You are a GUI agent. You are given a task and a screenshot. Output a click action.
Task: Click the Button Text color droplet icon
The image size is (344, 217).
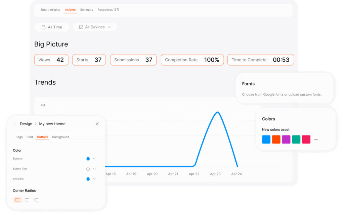[x=88, y=169]
